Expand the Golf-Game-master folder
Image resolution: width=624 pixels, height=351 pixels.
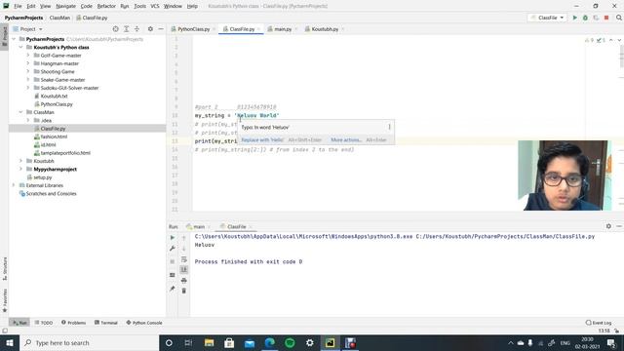tap(28, 56)
